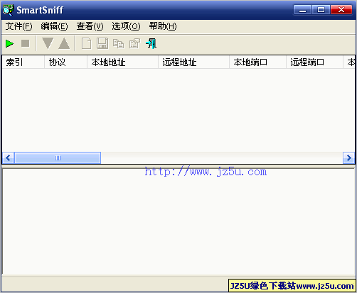Open the 文件(F) menu
The image size is (357, 293).
[x=19, y=26]
